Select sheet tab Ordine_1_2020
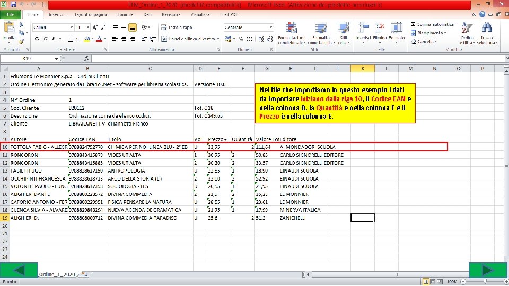509x286 pixels. [57, 274]
